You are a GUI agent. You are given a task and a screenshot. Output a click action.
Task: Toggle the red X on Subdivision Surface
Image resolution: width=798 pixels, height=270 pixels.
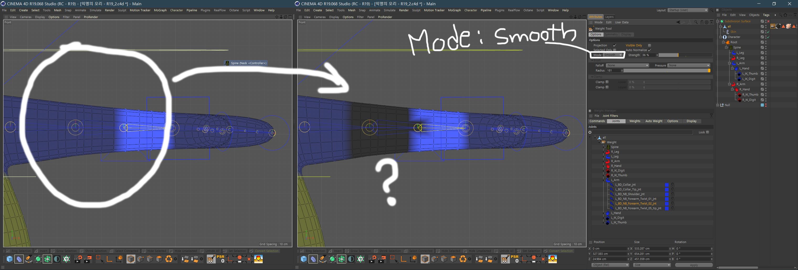[769, 21]
